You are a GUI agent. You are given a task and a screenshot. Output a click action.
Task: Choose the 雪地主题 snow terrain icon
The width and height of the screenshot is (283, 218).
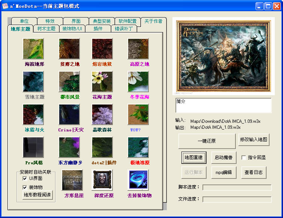click(x=33, y=82)
